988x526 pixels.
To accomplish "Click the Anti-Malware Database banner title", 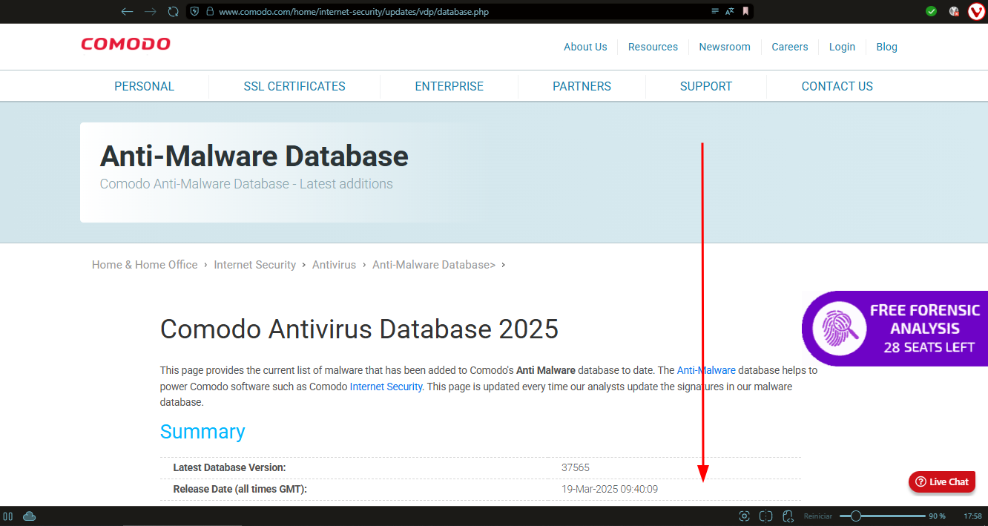I will tap(254, 157).
